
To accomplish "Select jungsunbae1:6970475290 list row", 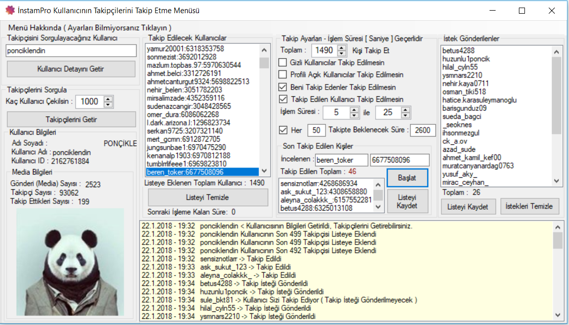I will tap(202, 147).
